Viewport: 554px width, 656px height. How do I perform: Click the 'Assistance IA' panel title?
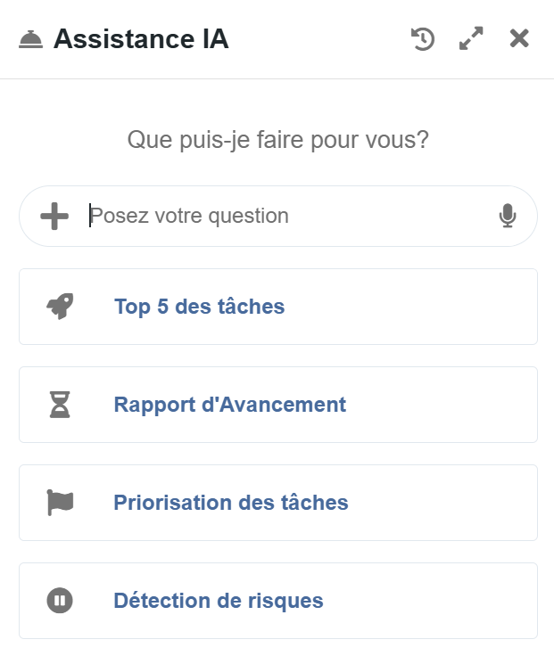tap(141, 39)
